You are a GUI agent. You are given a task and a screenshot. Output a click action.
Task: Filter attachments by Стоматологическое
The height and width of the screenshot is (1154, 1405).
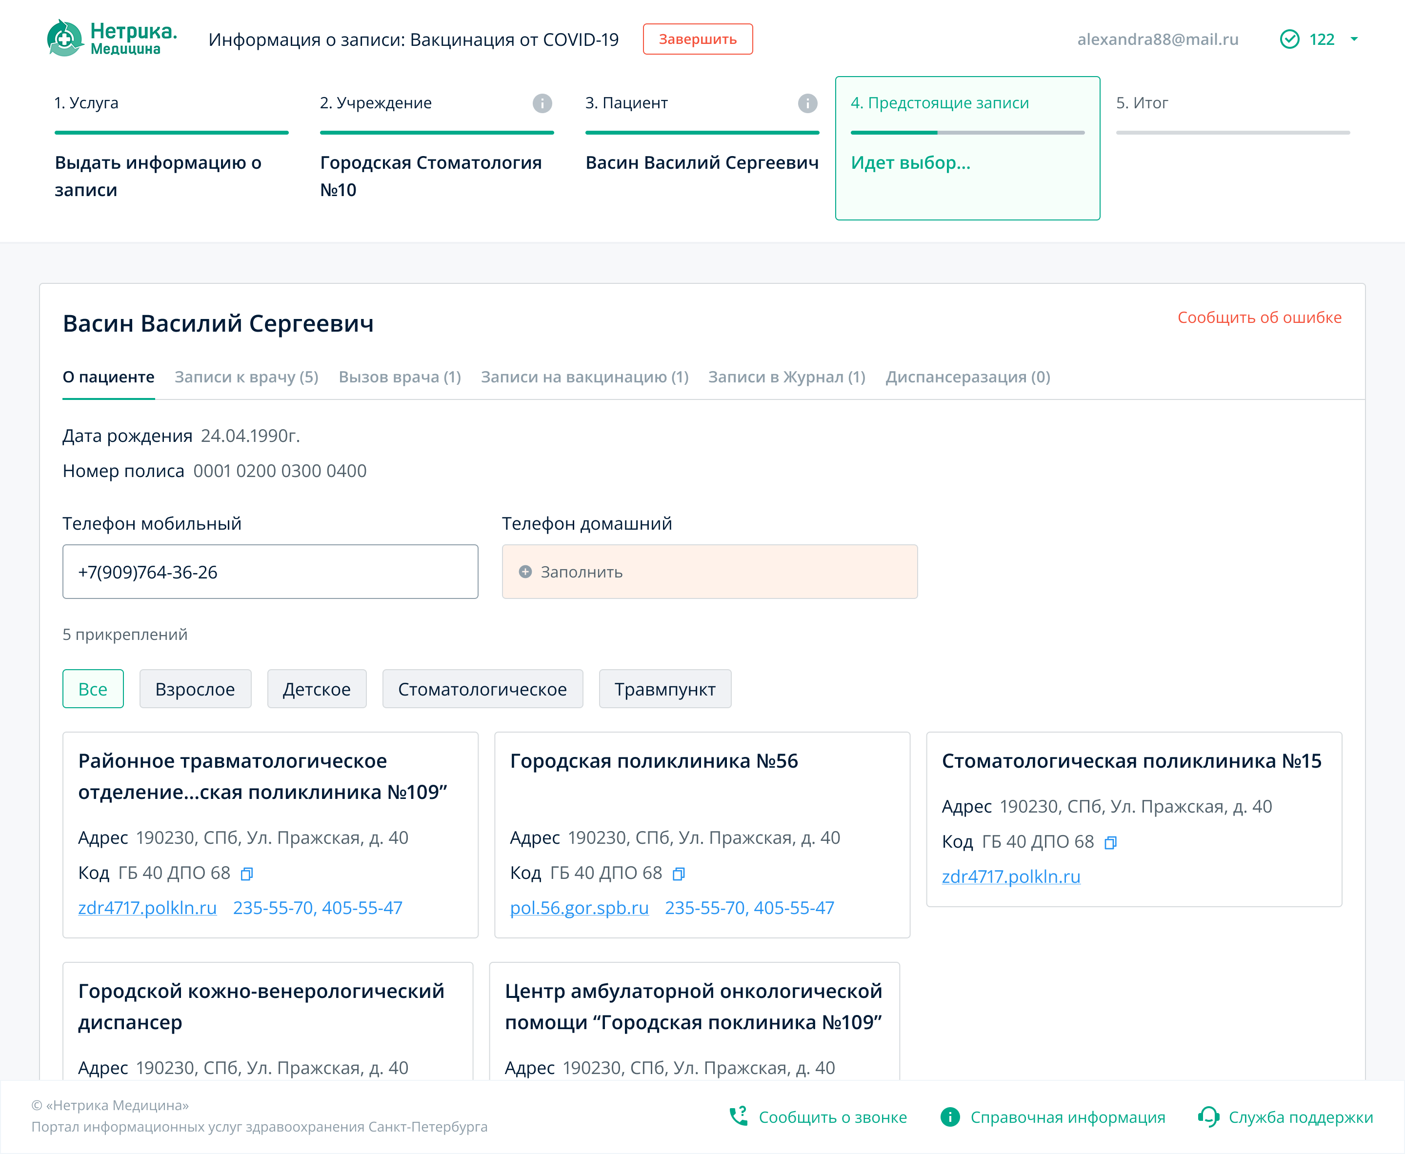point(482,689)
